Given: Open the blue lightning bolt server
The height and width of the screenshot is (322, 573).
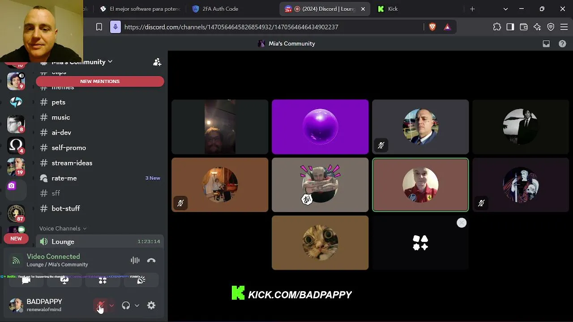Looking at the screenshot, I should pos(16,102).
